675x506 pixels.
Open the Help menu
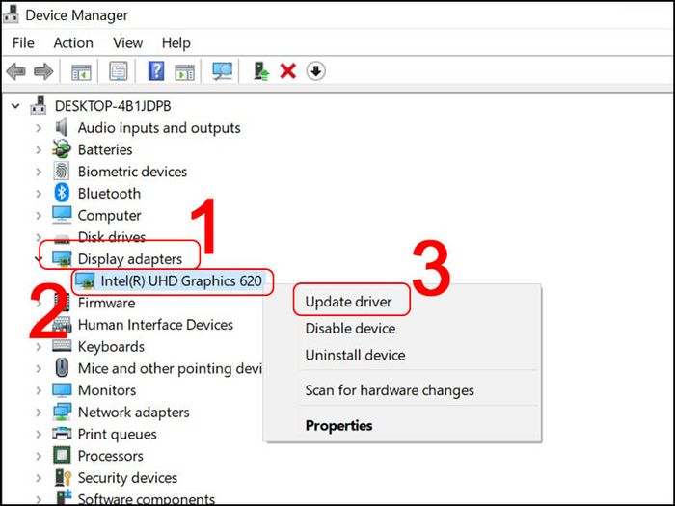[176, 42]
